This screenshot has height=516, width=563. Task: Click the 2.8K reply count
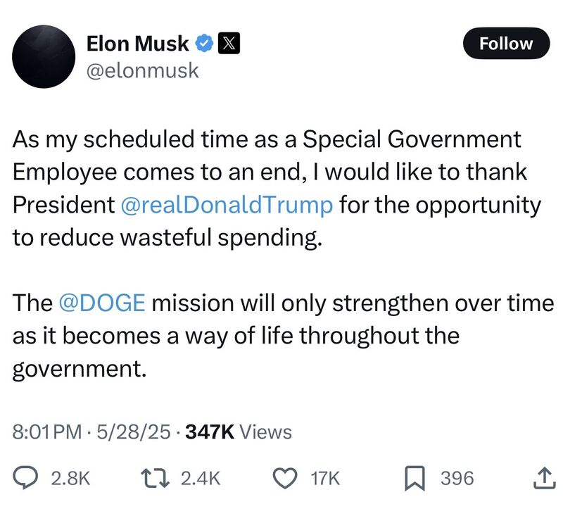[x=71, y=479]
